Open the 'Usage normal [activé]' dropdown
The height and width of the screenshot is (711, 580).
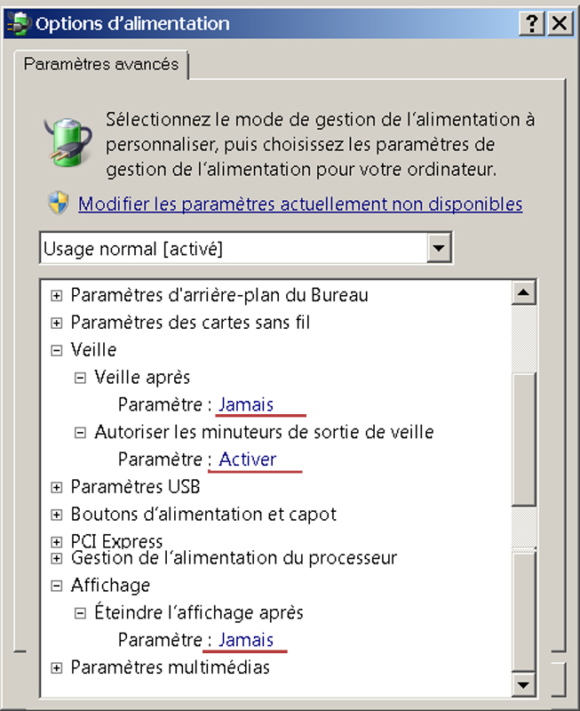(x=246, y=248)
